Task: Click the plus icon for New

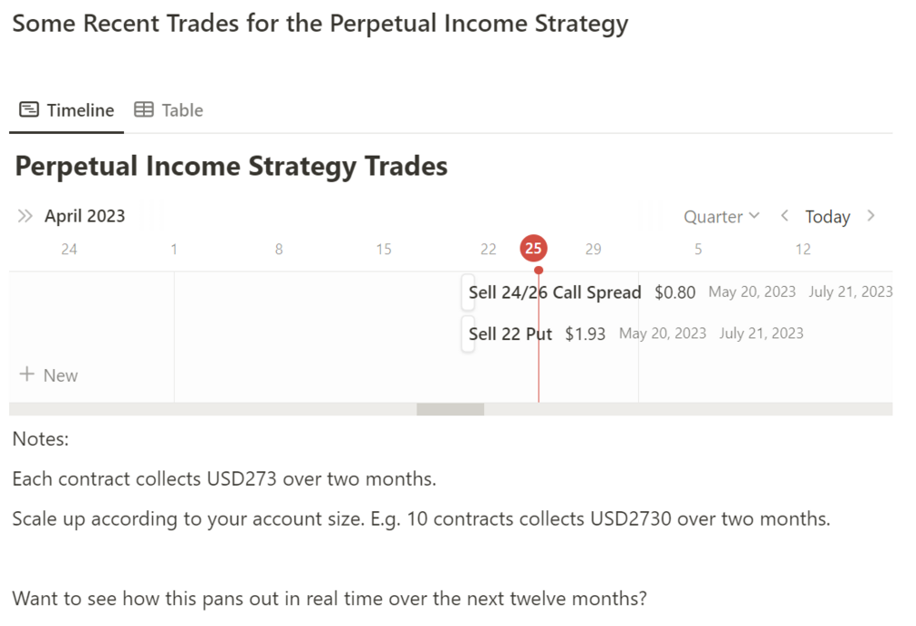Action: tap(27, 375)
